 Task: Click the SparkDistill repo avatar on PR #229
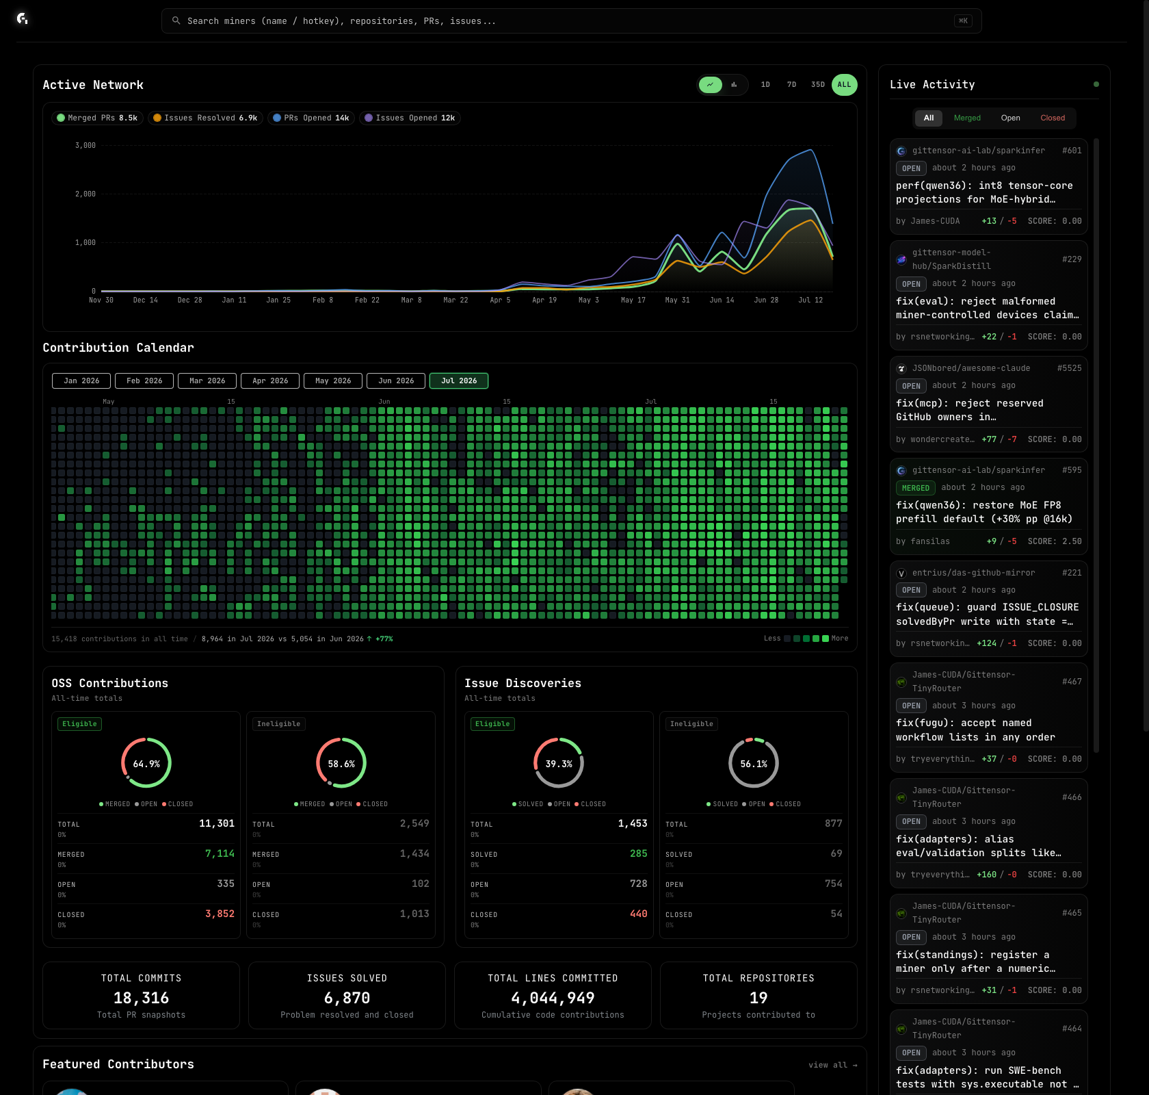[x=901, y=259]
